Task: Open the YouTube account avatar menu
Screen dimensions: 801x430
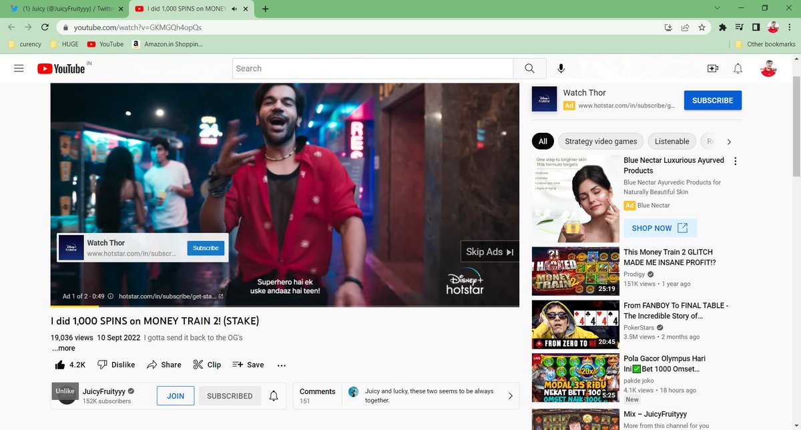Action: (768, 68)
